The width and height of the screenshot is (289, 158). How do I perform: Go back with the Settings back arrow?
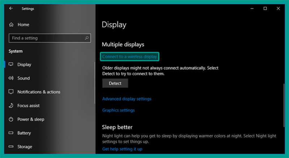[11, 8]
